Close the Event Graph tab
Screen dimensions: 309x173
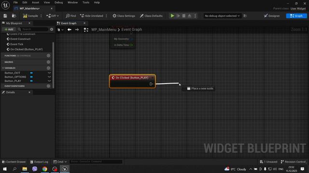tap(84, 23)
